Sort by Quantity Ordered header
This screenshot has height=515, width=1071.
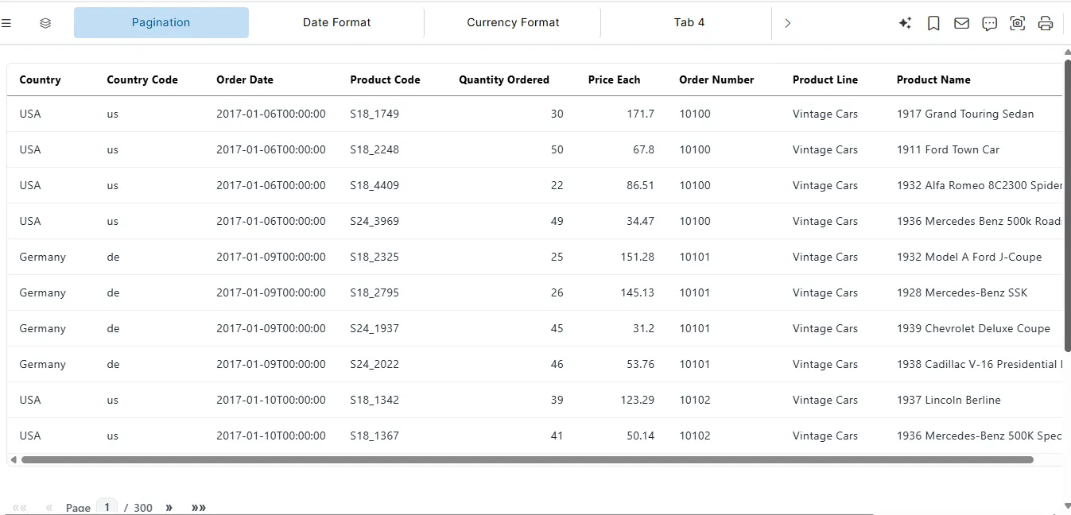504,79
